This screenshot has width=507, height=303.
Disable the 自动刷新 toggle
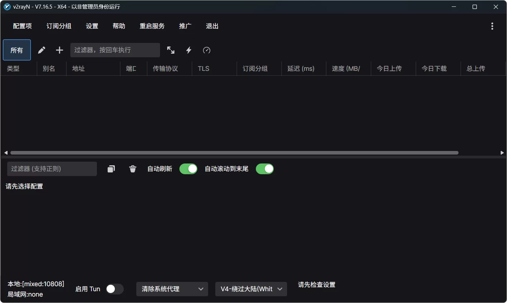pyautogui.click(x=188, y=168)
